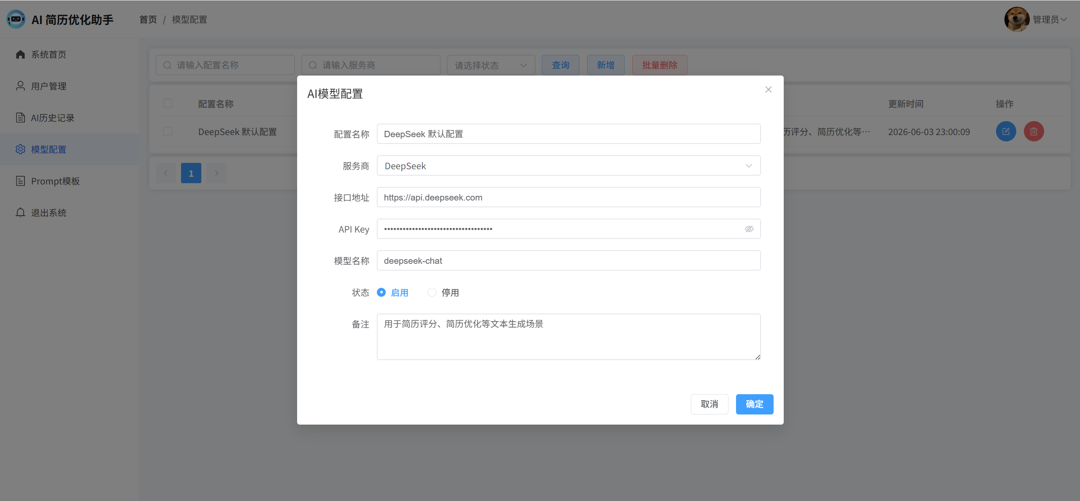Click the AI模型配置 dialog title
This screenshot has width=1080, height=501.
point(335,94)
